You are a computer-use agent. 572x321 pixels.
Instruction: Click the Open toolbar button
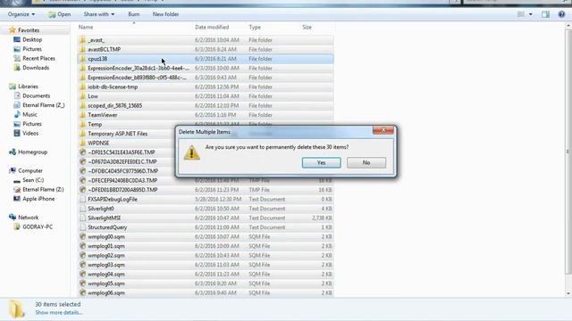[60, 14]
